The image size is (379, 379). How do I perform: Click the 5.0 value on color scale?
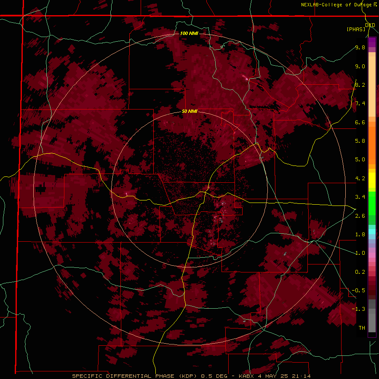[360, 160]
